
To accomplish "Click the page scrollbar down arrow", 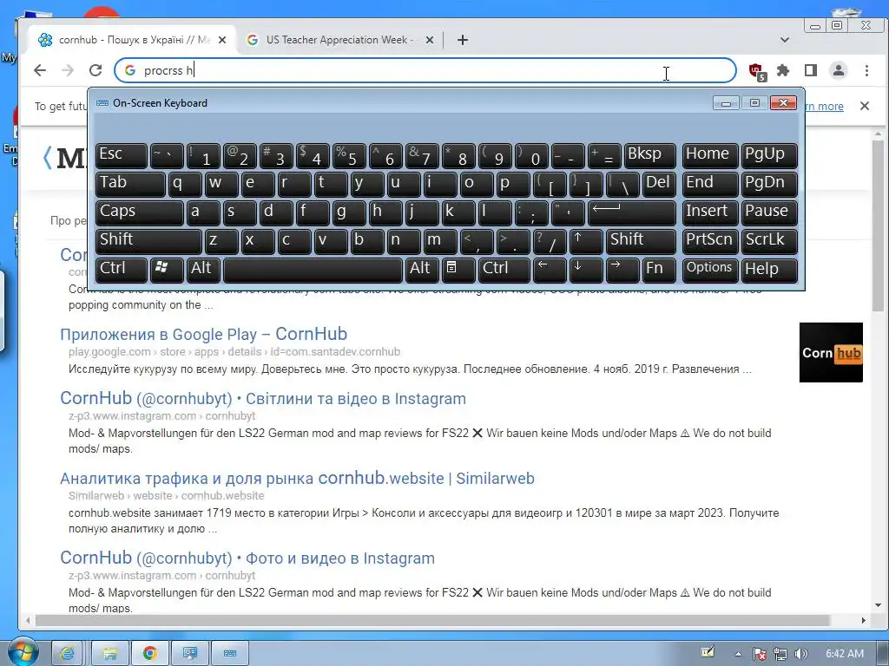I will coord(878,604).
